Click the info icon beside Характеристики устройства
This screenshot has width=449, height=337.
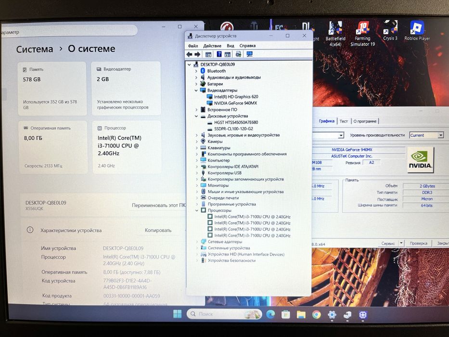click(30, 230)
